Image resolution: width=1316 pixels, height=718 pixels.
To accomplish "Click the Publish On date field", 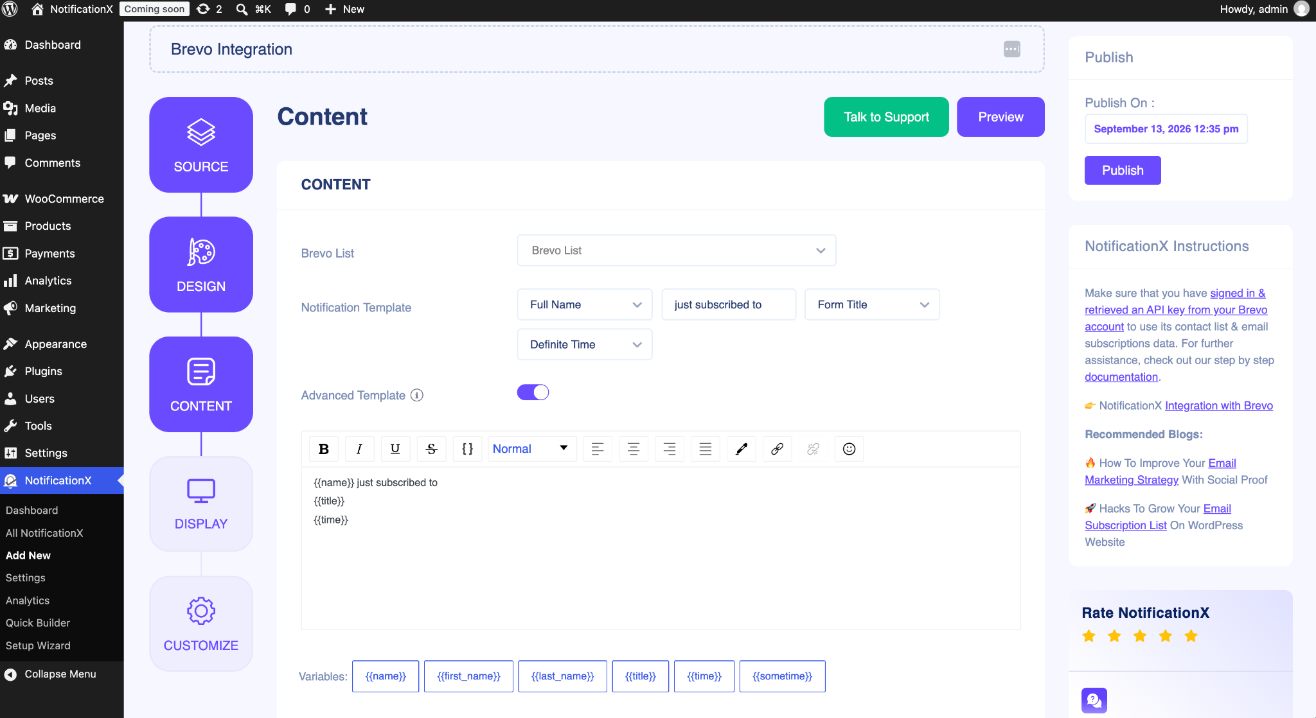I will click(x=1166, y=129).
